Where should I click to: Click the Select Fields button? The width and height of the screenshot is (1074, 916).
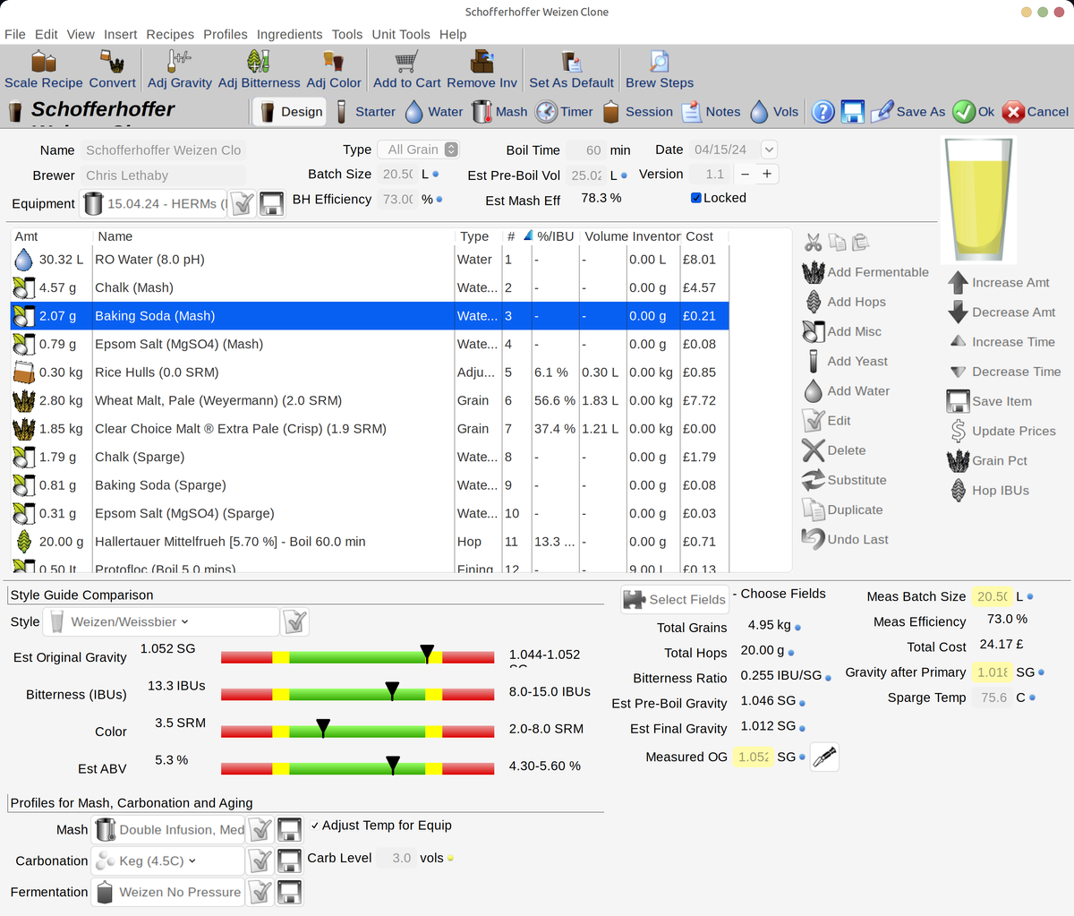click(x=675, y=599)
